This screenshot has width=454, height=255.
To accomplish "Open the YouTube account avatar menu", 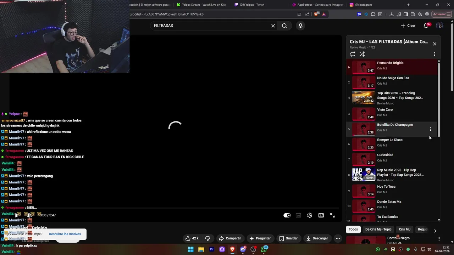I will 439,25.
